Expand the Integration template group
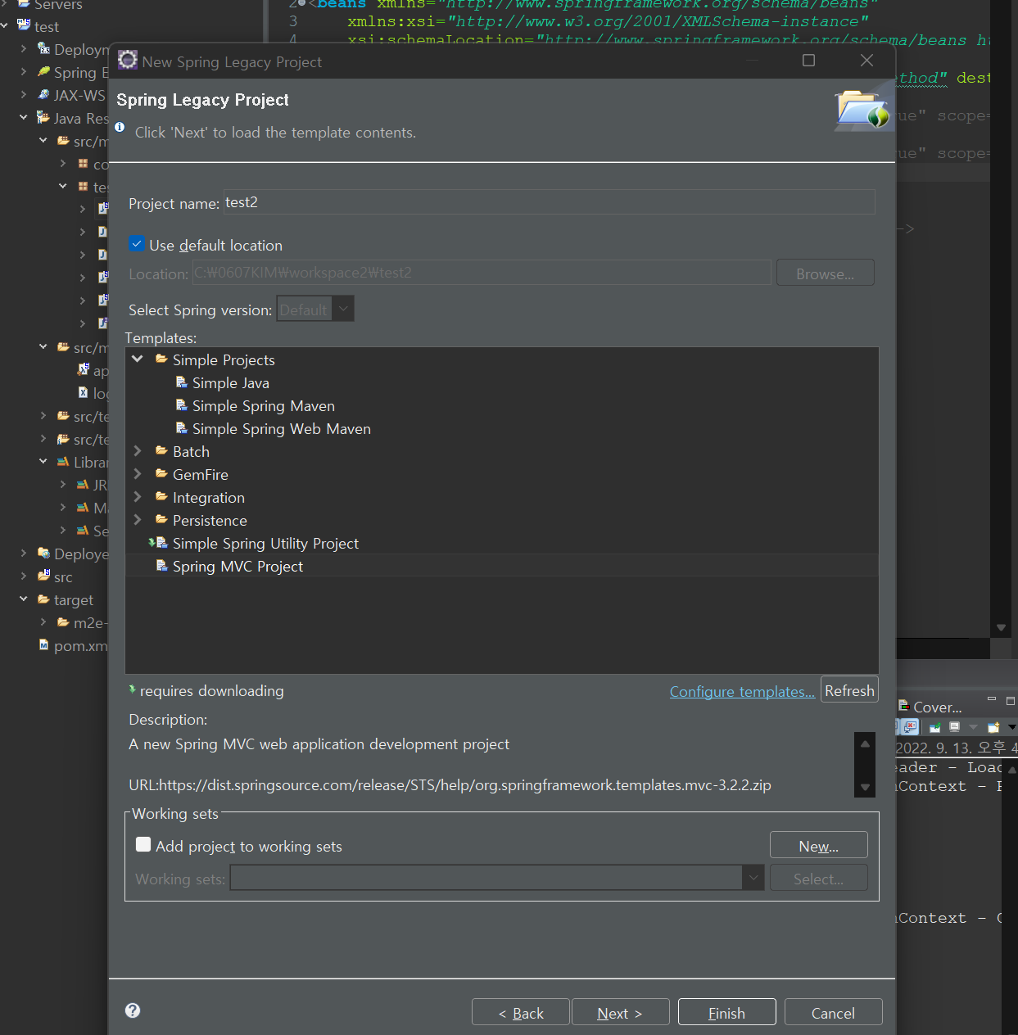 point(138,497)
